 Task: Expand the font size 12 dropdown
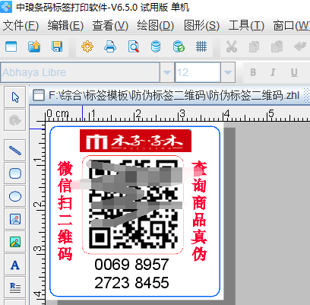point(228,72)
